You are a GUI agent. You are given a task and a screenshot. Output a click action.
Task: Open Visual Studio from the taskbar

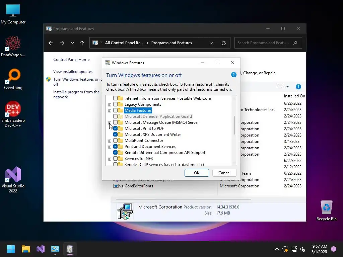(x=41, y=249)
